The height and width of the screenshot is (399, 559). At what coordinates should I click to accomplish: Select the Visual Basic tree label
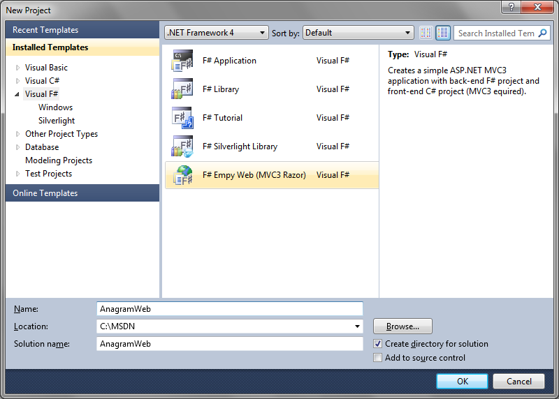pyautogui.click(x=46, y=68)
